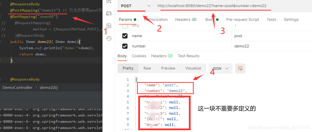Screen dimensions: 312x132
Task: Select the response Cookies tab
Action: coord(139,56)
